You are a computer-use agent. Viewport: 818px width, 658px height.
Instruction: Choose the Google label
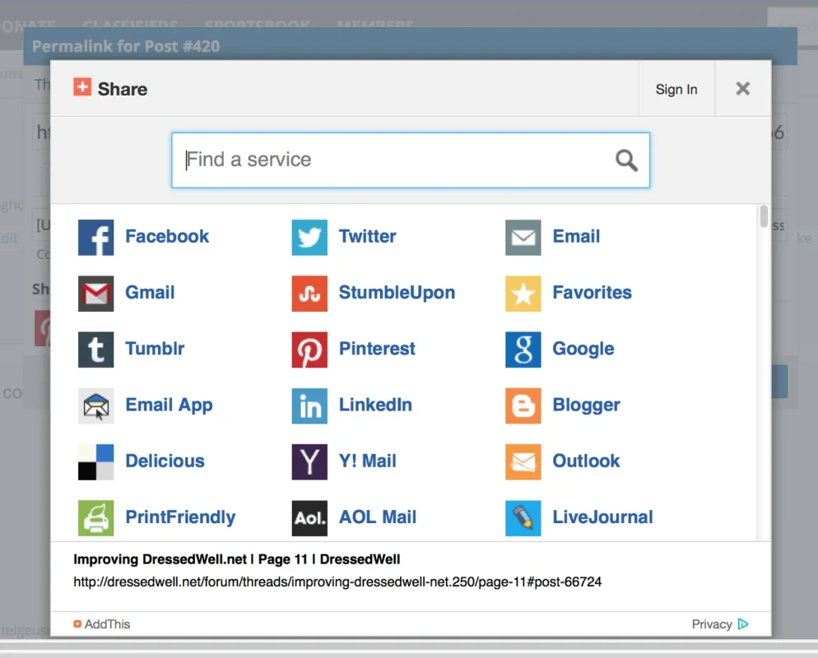pyautogui.click(x=583, y=350)
